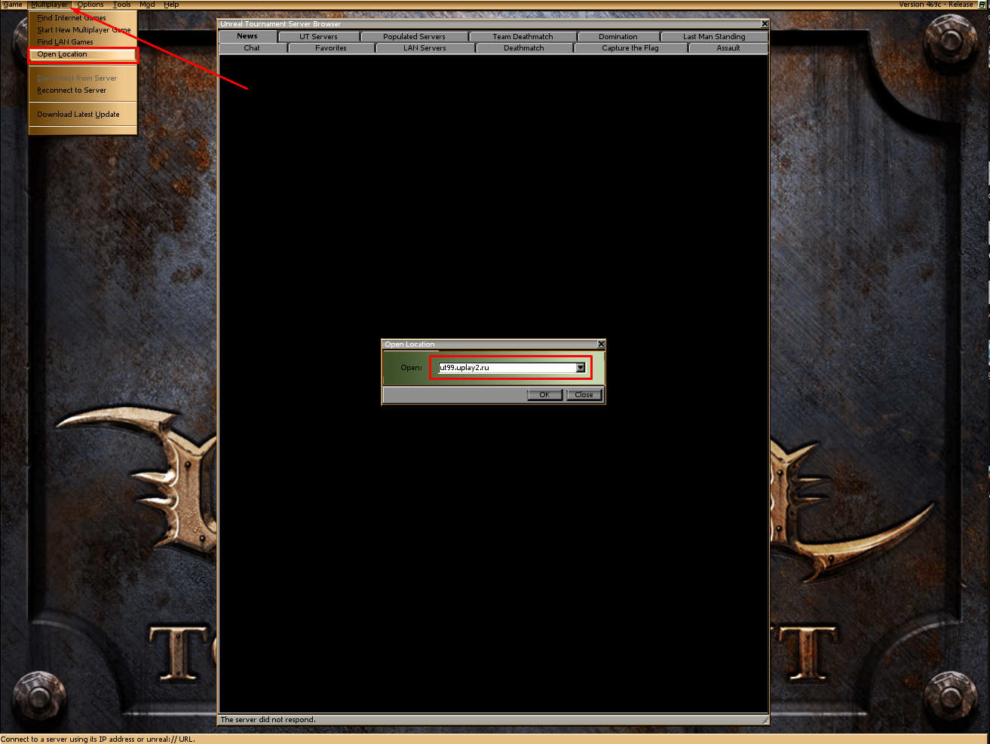Viewport: 990px width, 744px height.
Task: Open the Options menu
Action: (90, 5)
